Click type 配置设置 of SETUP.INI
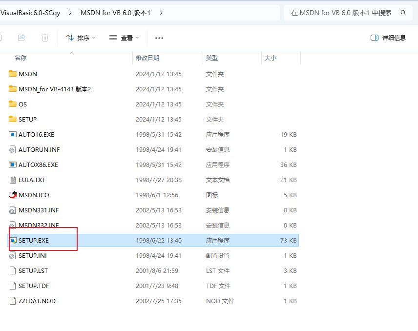The image size is (418, 331). 218,256
